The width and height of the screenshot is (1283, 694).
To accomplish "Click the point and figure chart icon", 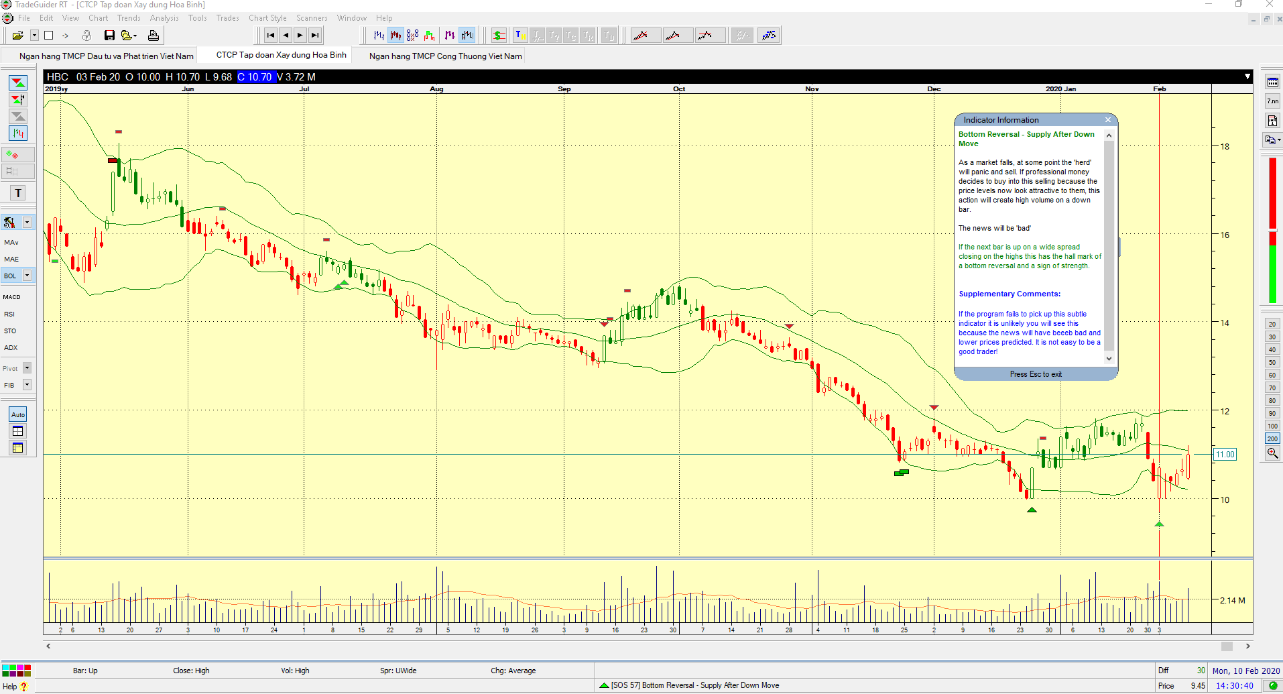I will coord(413,36).
